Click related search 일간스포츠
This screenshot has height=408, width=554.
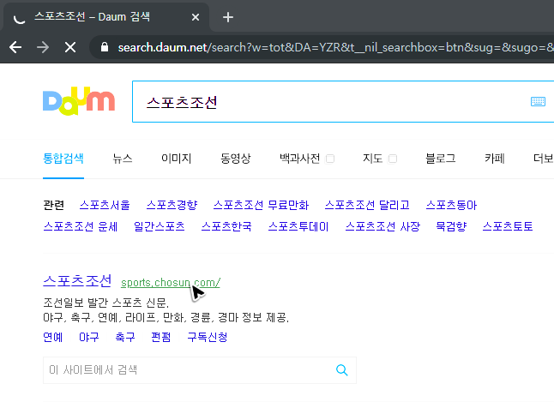160,226
